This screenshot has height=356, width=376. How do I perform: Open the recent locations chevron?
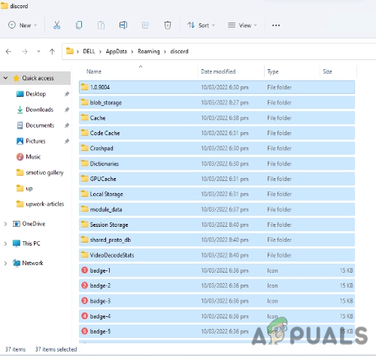click(38, 51)
